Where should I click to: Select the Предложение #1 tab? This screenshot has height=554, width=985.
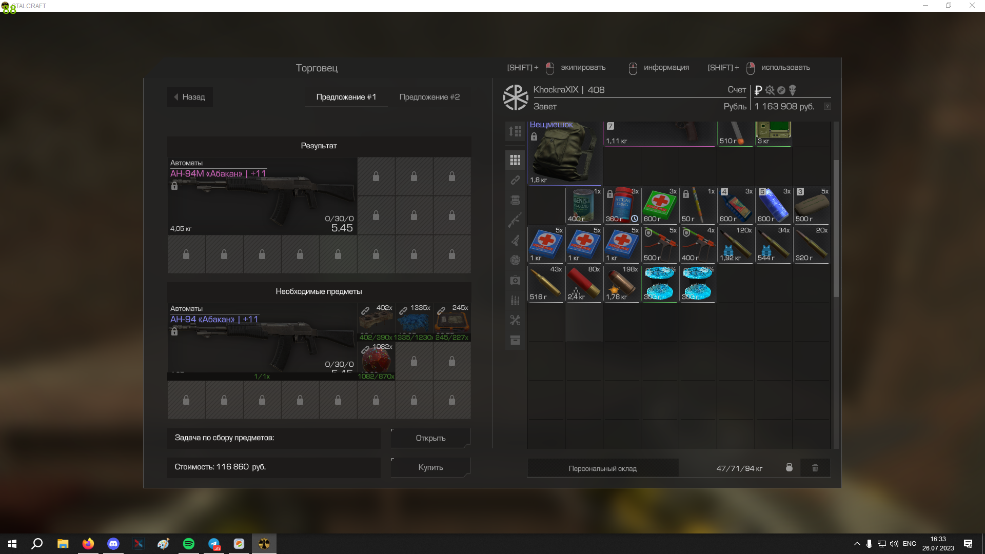tap(346, 97)
